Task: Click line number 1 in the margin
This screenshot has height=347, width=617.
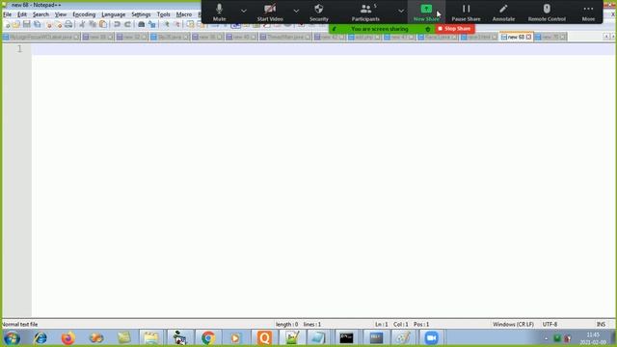Action: [x=19, y=49]
